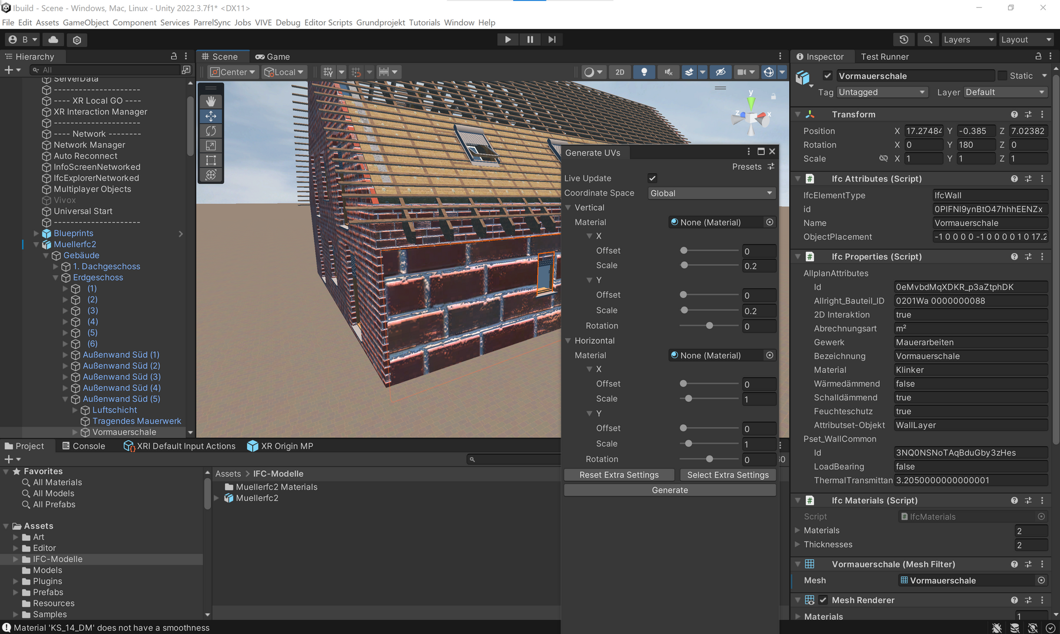The width and height of the screenshot is (1060, 634).
Task: Toggle the Static checkbox for Vormauerschale
Action: [1002, 76]
